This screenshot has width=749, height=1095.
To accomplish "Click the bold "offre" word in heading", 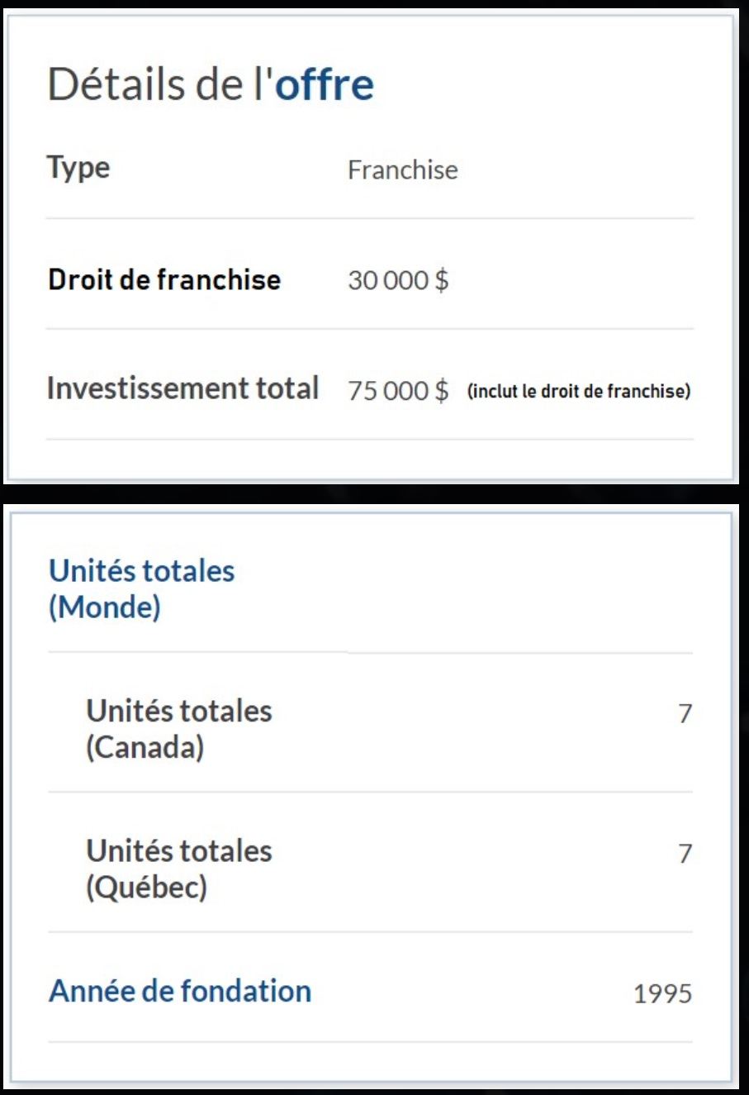I will (325, 84).
